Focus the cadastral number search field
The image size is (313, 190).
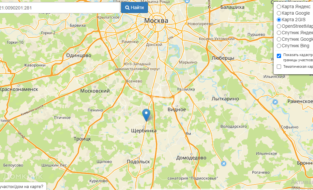[x=59, y=8]
